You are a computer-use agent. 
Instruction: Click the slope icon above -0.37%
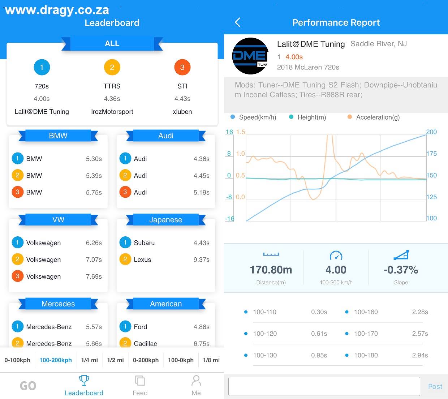pos(401,255)
